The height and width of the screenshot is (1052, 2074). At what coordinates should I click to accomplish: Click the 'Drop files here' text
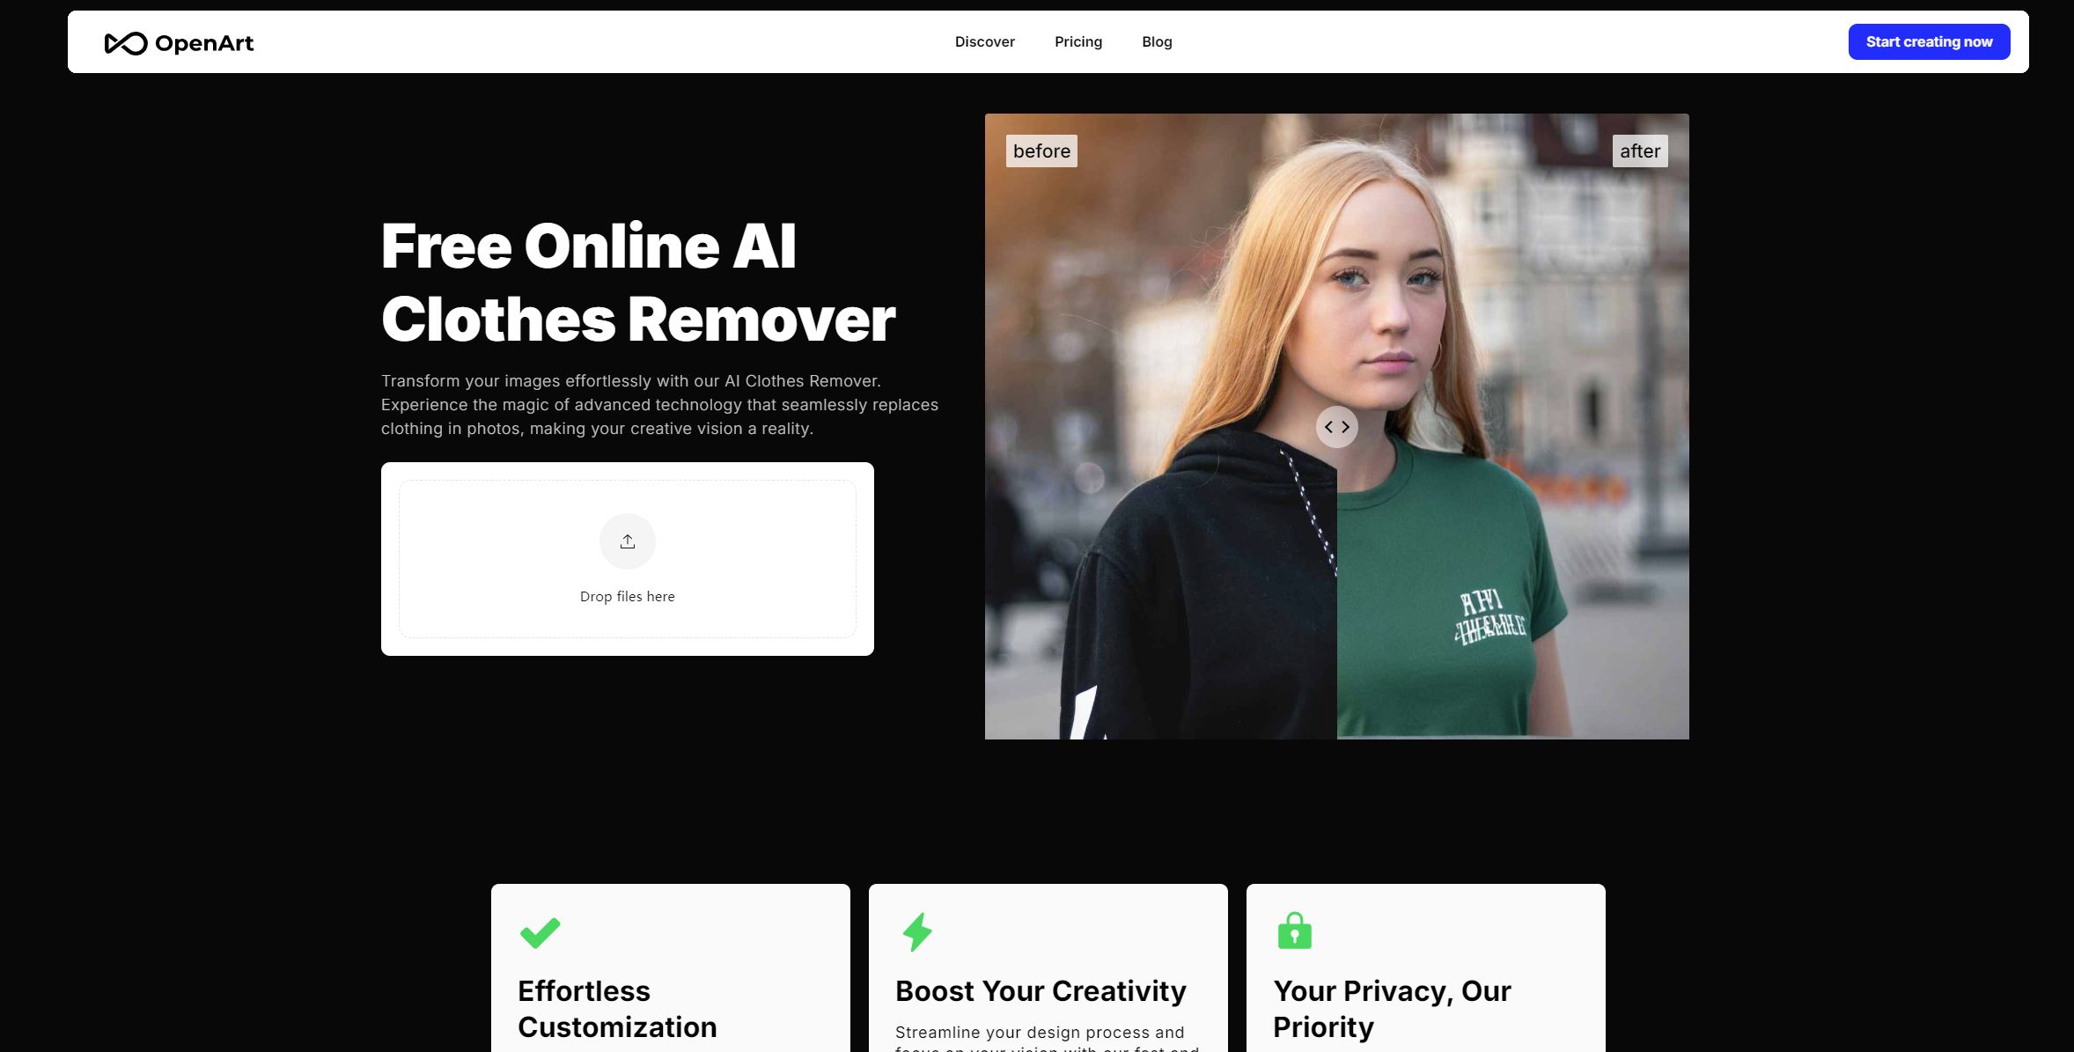(x=628, y=596)
